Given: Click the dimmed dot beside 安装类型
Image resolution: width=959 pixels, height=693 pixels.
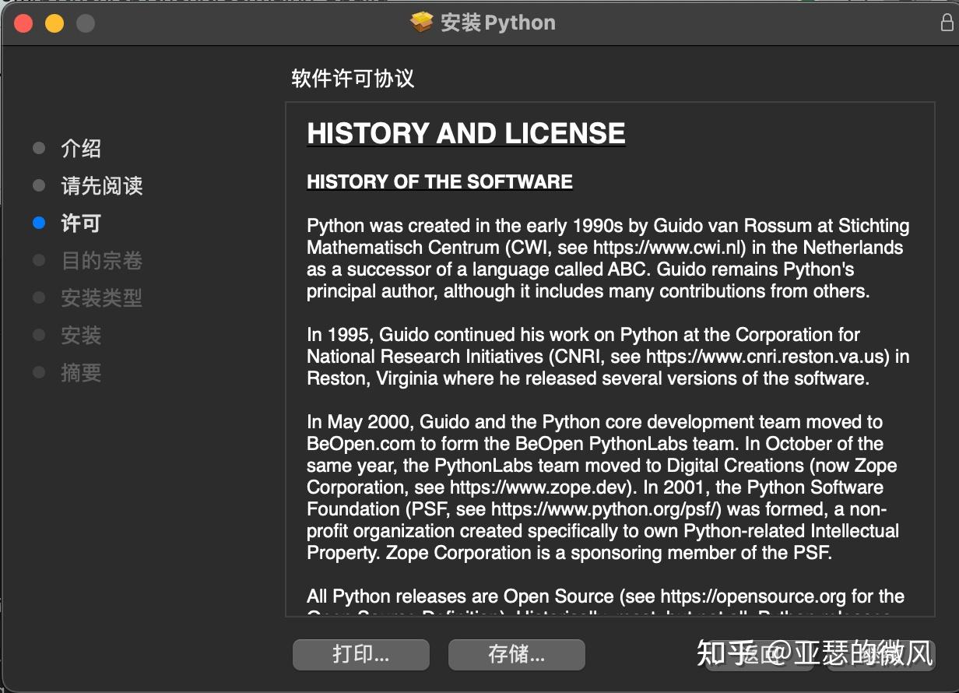Looking at the screenshot, I should (38, 297).
